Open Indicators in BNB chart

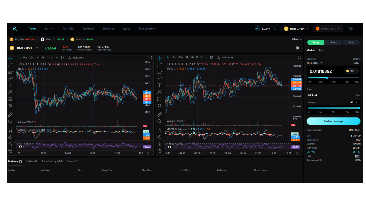(76, 58)
